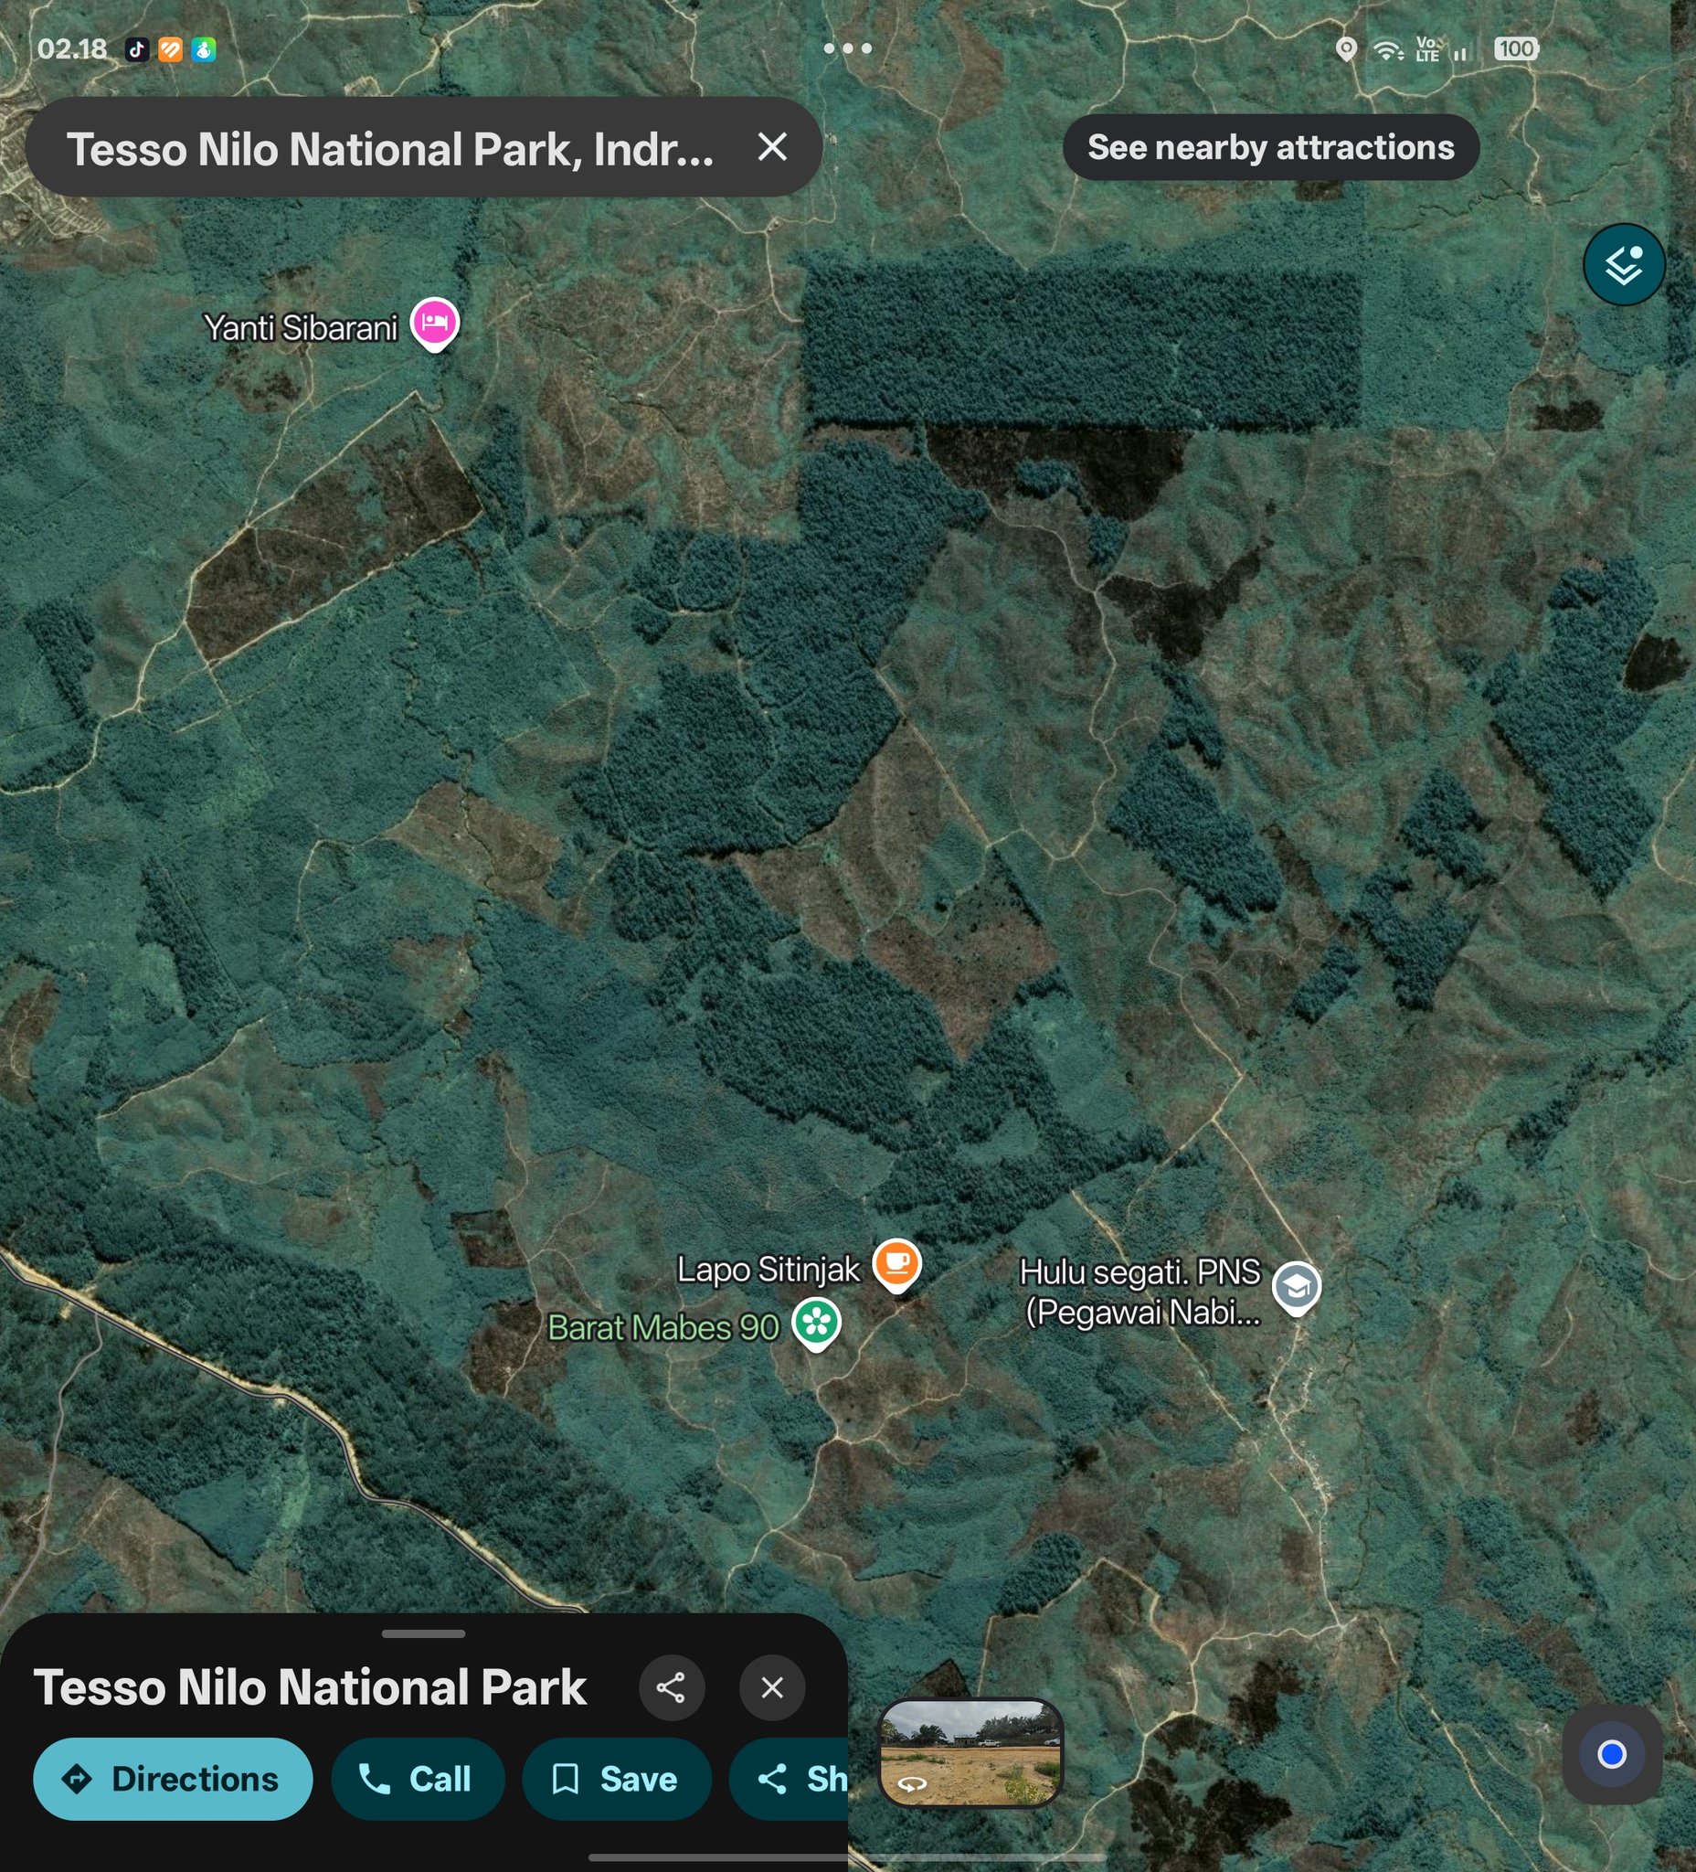Get Directions to Tesso Nilo National Park
The width and height of the screenshot is (1696, 1872).
tap(173, 1778)
